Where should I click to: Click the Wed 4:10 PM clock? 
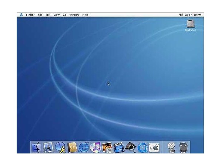click(193, 15)
